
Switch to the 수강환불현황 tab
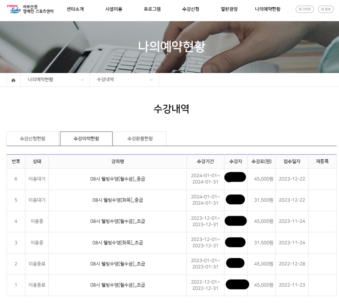click(140, 139)
